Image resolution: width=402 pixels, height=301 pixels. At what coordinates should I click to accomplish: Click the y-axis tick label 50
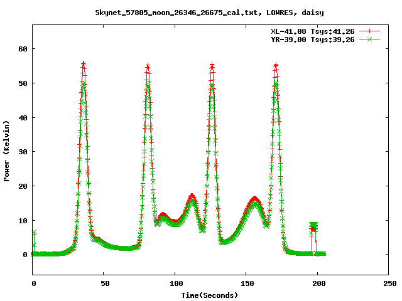pyautogui.click(x=23, y=83)
